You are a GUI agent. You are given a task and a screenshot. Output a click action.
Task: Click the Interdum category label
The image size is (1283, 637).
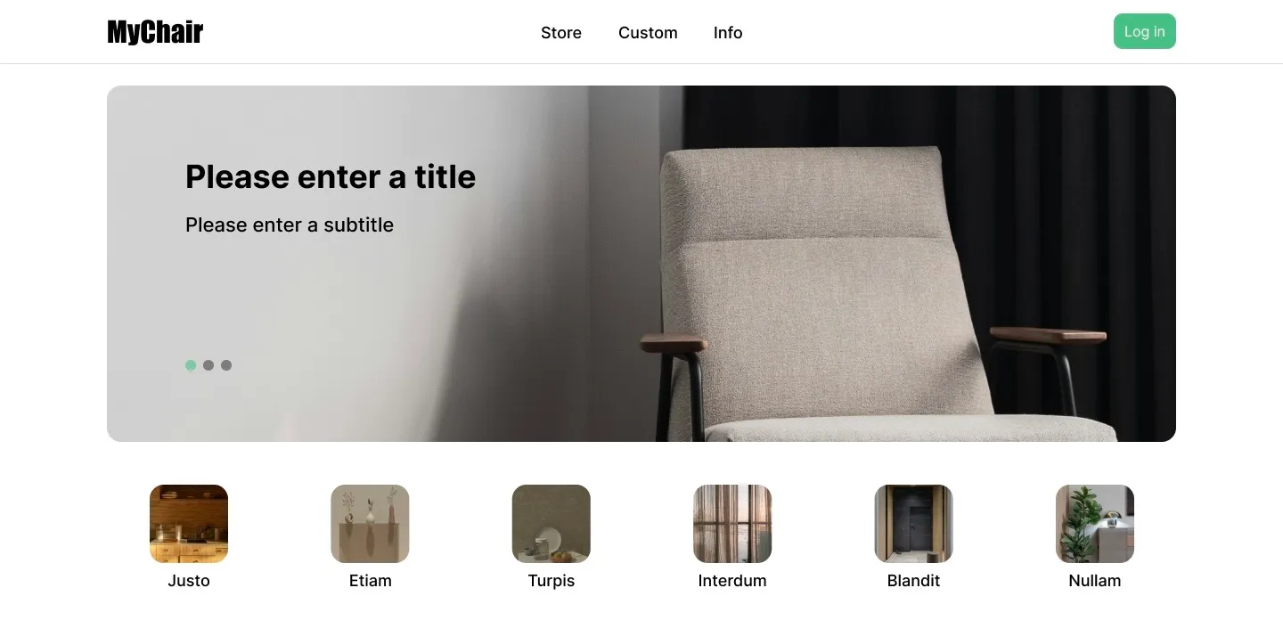pos(732,581)
